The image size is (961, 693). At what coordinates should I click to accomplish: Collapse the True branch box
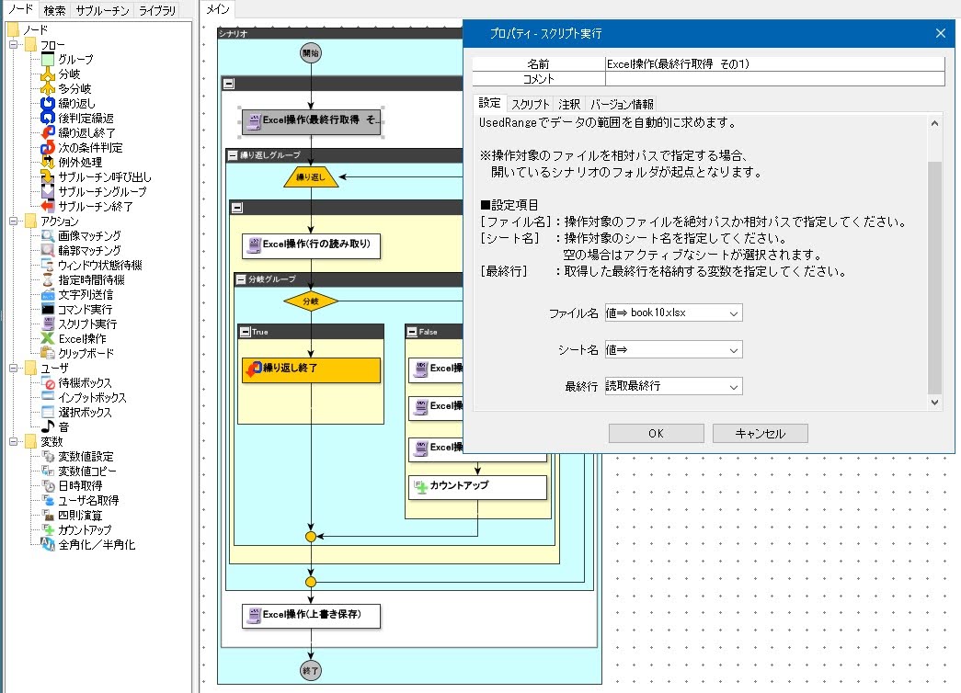point(246,332)
